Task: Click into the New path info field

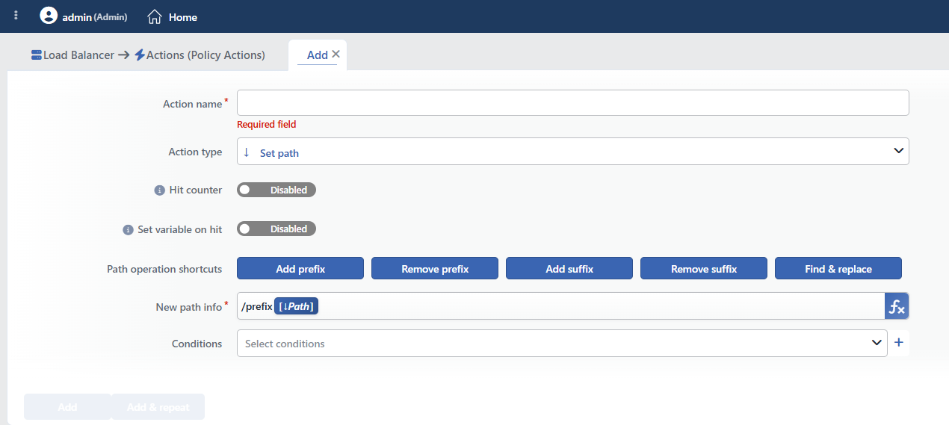Action: [561, 306]
